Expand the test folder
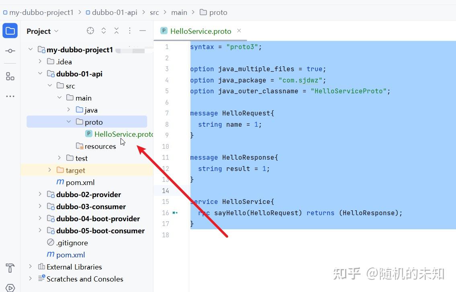This screenshot has height=292, width=456. pyautogui.click(x=59, y=158)
